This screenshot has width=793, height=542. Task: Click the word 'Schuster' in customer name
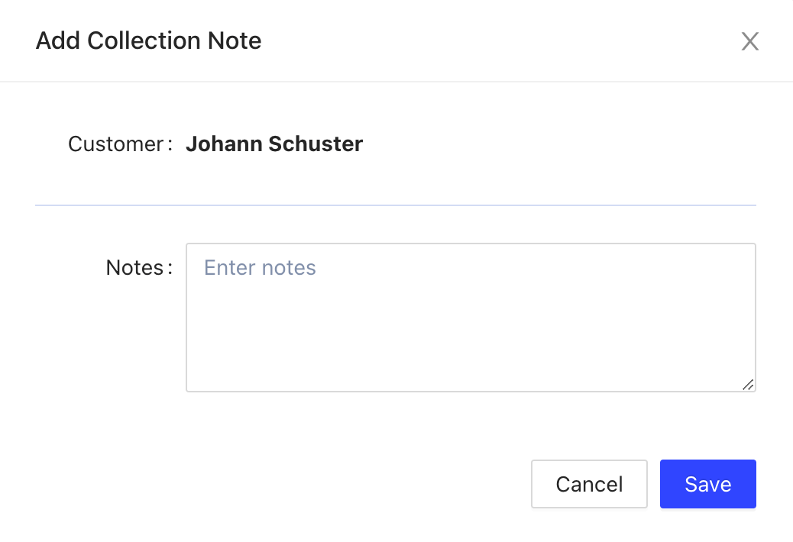(316, 144)
